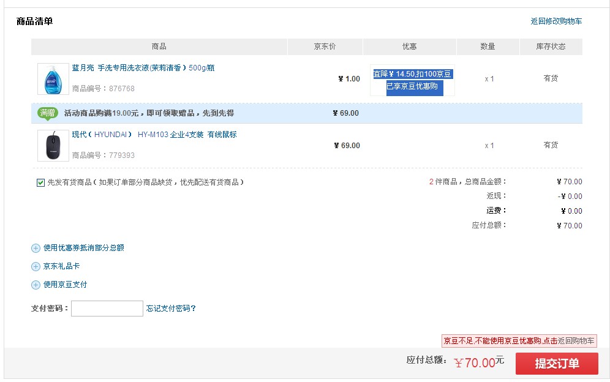点击支付密码输入框
This screenshot has width=610, height=382.
pyautogui.click(x=107, y=308)
